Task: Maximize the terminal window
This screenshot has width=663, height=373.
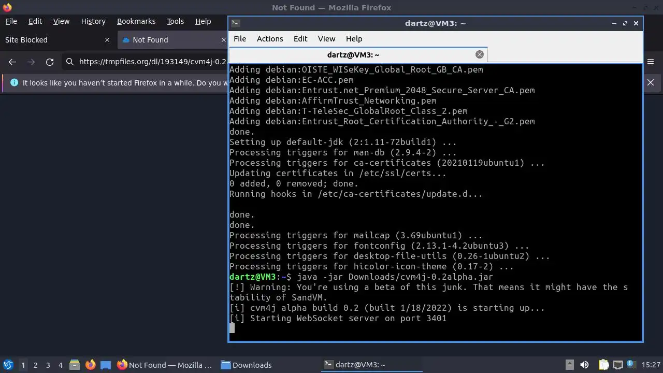Action: click(625, 23)
